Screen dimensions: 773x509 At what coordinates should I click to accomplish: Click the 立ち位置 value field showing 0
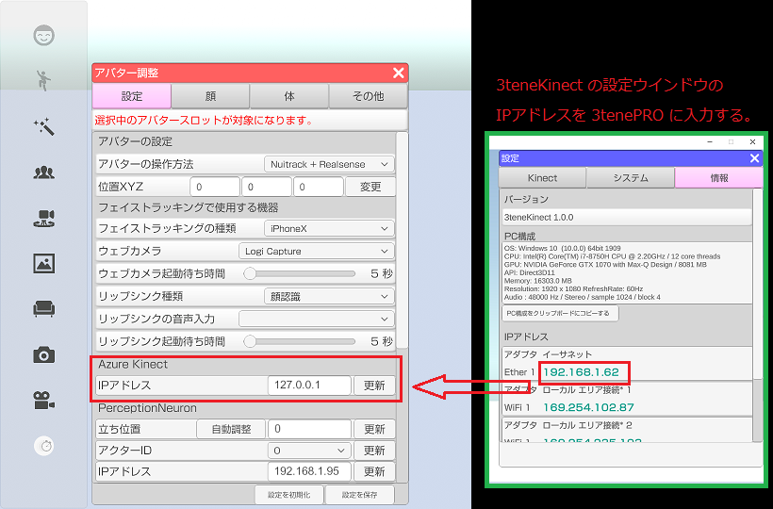pyautogui.click(x=309, y=429)
